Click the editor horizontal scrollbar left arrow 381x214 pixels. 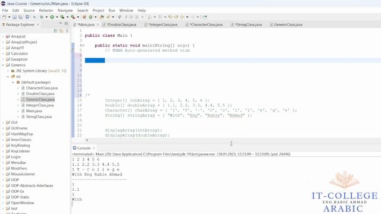click(x=87, y=140)
